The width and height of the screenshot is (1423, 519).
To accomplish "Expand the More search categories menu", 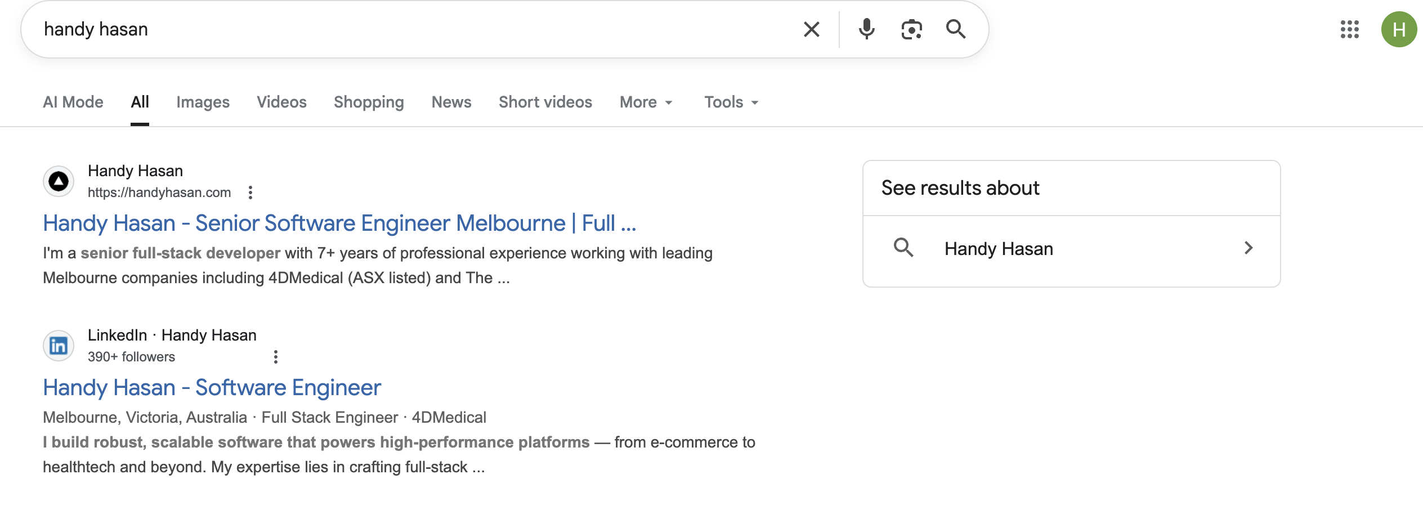I will click(x=645, y=102).
